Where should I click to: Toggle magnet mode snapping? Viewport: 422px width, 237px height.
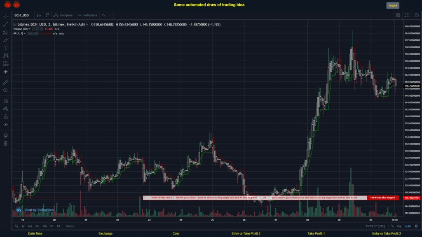coord(6,101)
